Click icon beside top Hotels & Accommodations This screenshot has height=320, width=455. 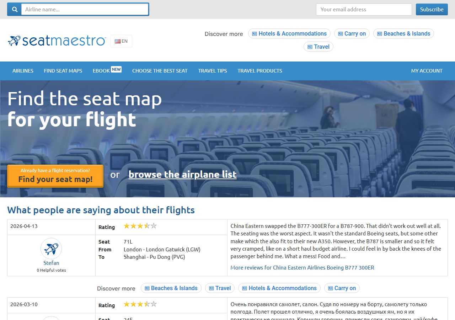pos(255,34)
